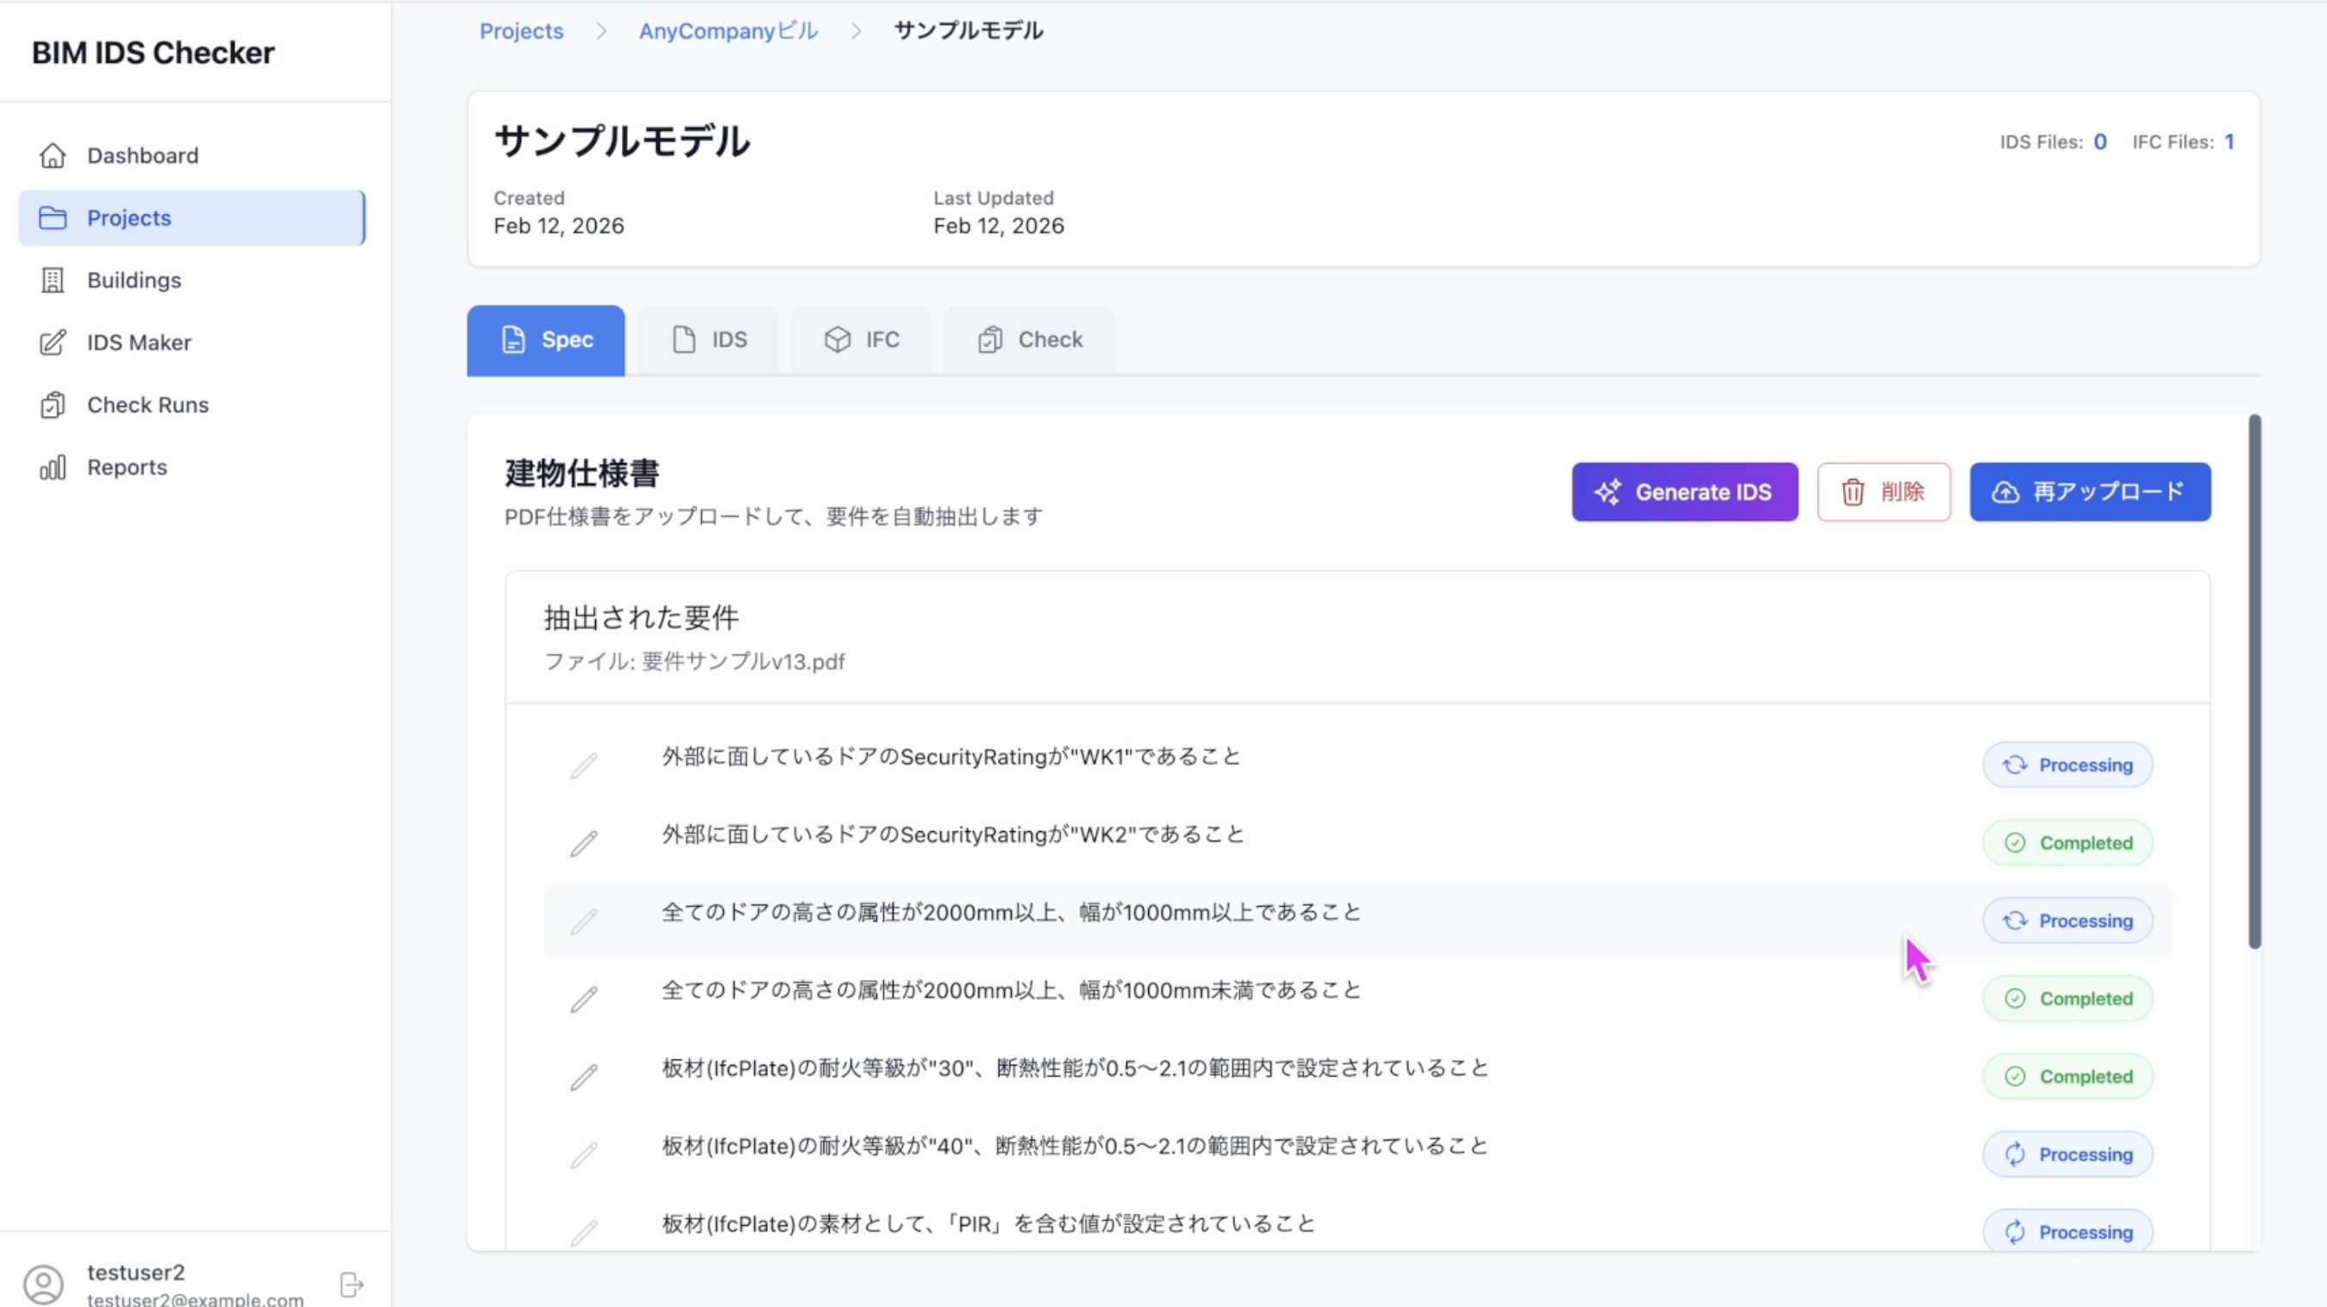Image resolution: width=2327 pixels, height=1307 pixels.
Task: Click Completed badge for 耐火等級 "30" row
Action: (x=2067, y=1076)
